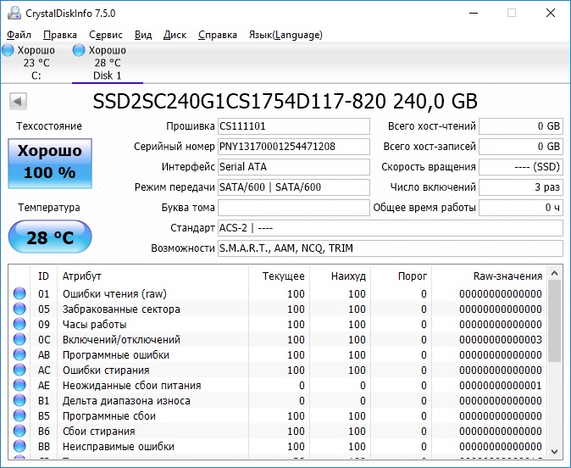Select the Программные сбои row
This screenshot has height=468, width=571.
[x=278, y=416]
